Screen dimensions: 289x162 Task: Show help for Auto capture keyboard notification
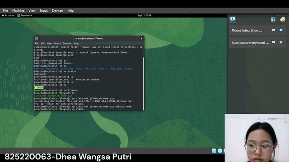click(274, 42)
